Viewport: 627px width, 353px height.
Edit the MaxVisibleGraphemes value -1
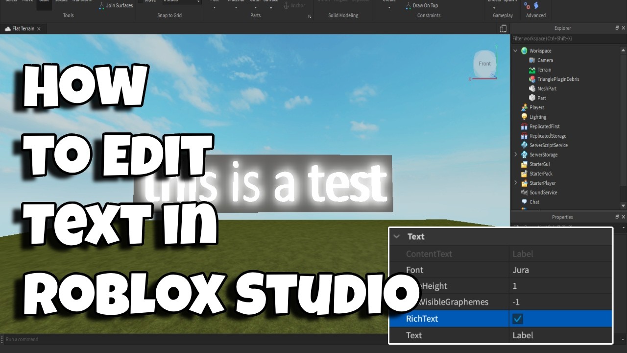click(x=560, y=302)
